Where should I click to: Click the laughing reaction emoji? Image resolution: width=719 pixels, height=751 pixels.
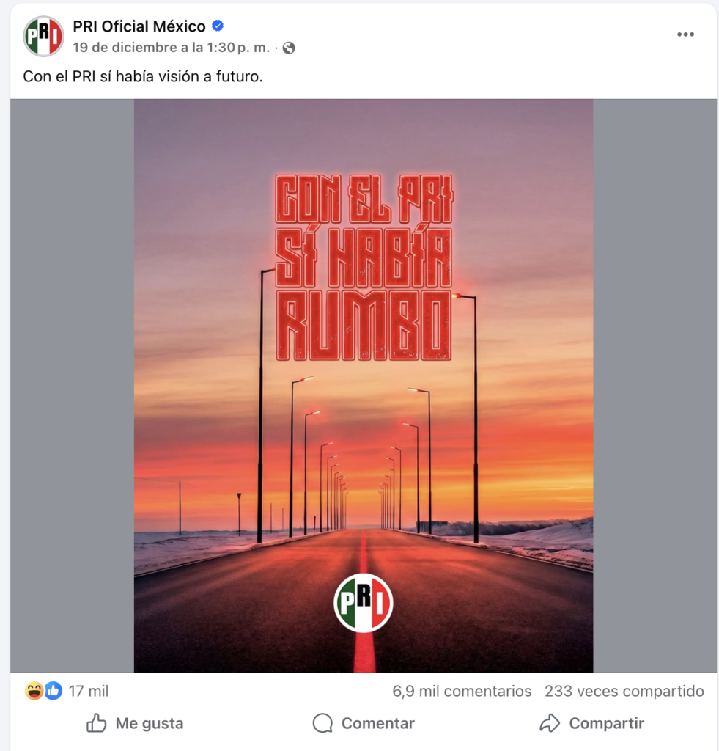(34, 691)
